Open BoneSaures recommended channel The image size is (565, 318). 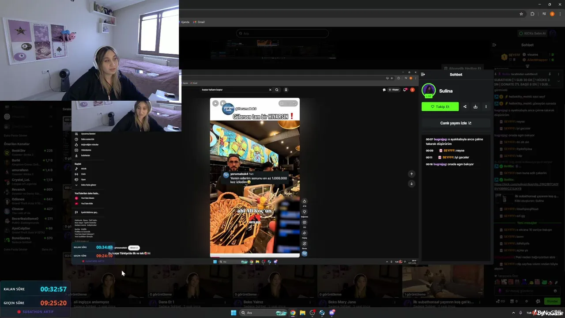28,240
